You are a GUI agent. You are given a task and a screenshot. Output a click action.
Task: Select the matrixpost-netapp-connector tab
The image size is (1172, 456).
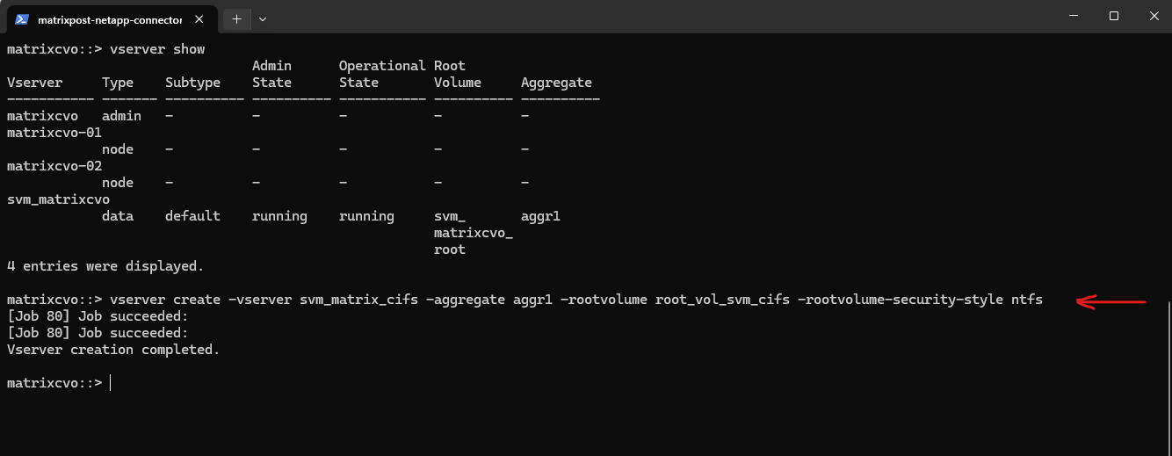[109, 18]
